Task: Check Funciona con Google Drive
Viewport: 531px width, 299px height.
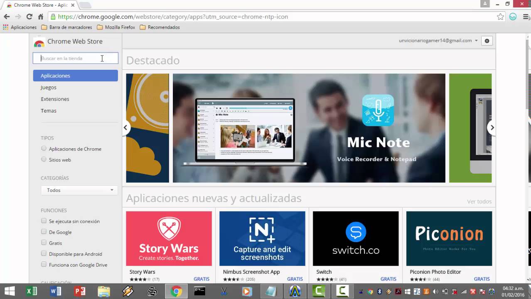Action: pyautogui.click(x=44, y=264)
